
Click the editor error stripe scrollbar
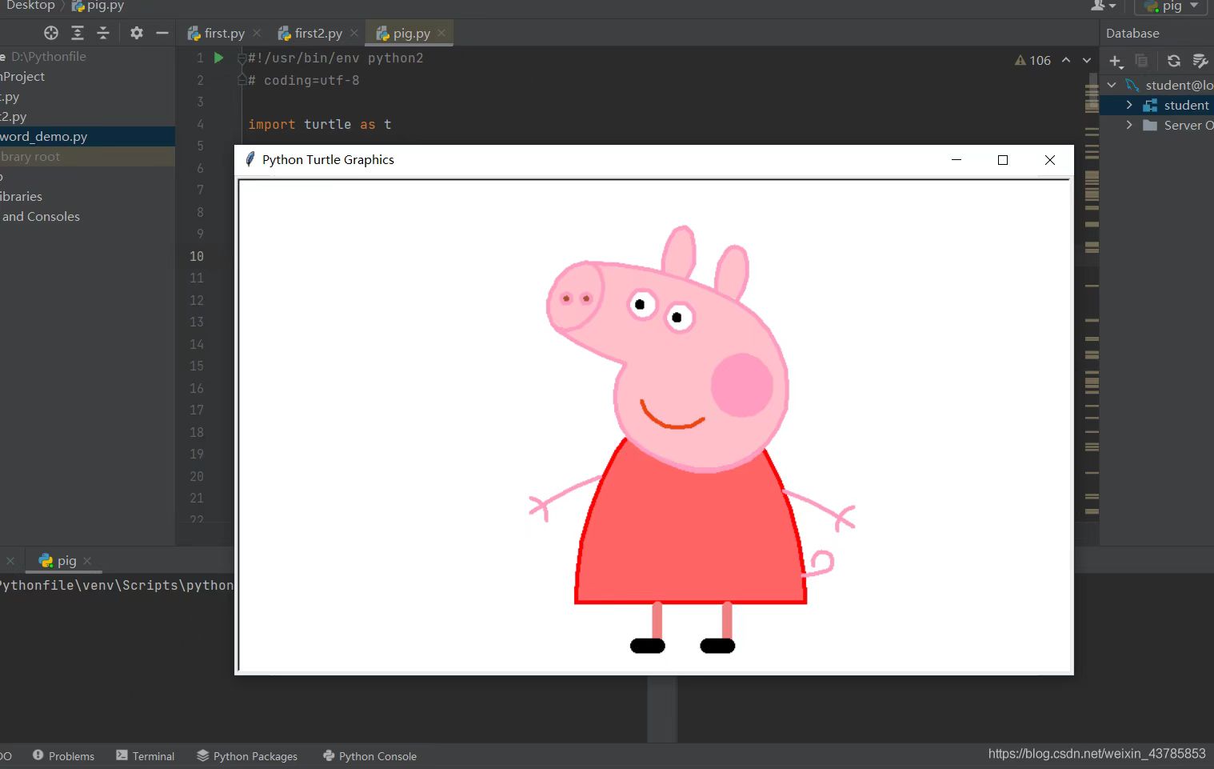tap(1092, 296)
